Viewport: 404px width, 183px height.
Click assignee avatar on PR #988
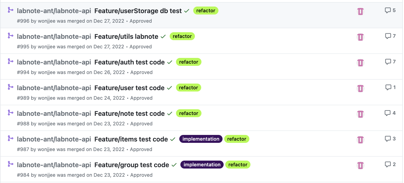point(360,114)
